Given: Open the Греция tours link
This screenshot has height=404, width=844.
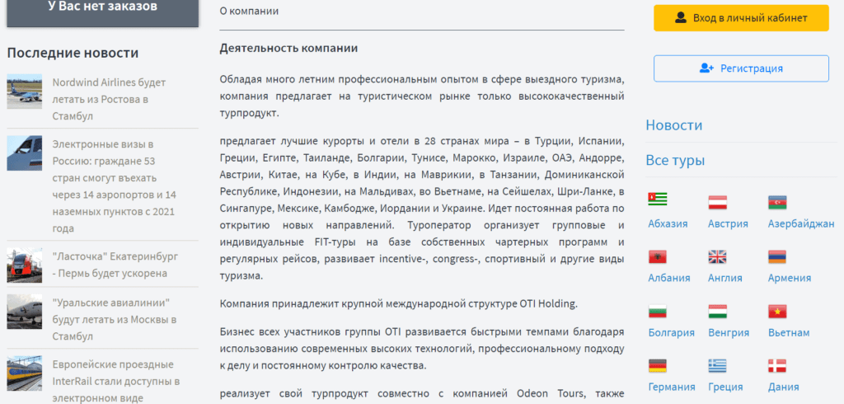Looking at the screenshot, I should coord(725,387).
